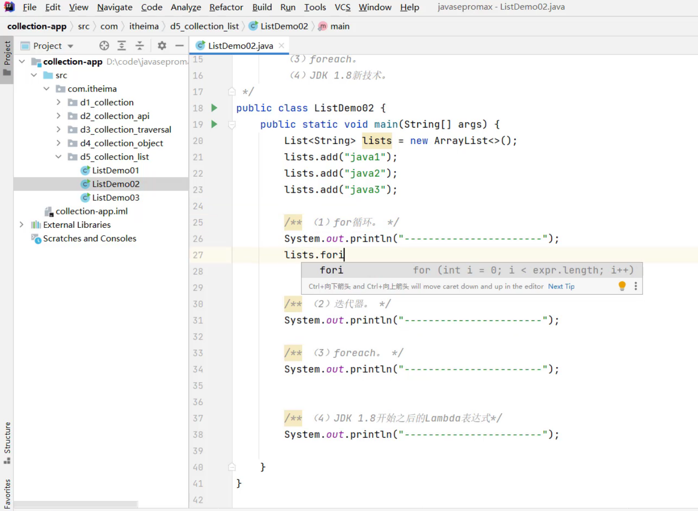Open the VCS menu
This screenshot has width=698, height=511.
[x=342, y=7]
